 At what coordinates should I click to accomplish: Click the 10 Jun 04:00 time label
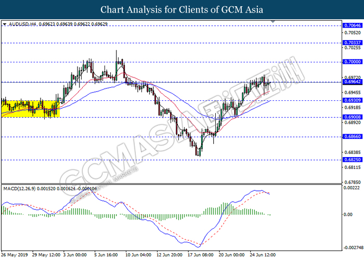pos(138,255)
